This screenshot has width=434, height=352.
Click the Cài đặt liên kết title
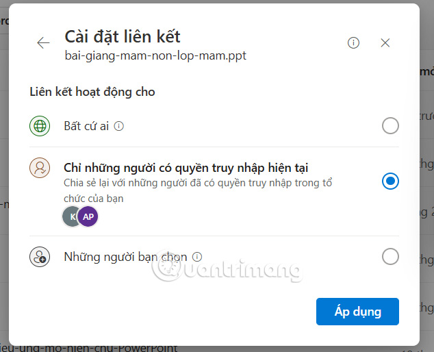pos(123,36)
